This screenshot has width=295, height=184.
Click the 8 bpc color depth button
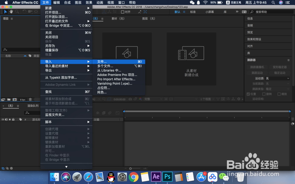(23, 100)
